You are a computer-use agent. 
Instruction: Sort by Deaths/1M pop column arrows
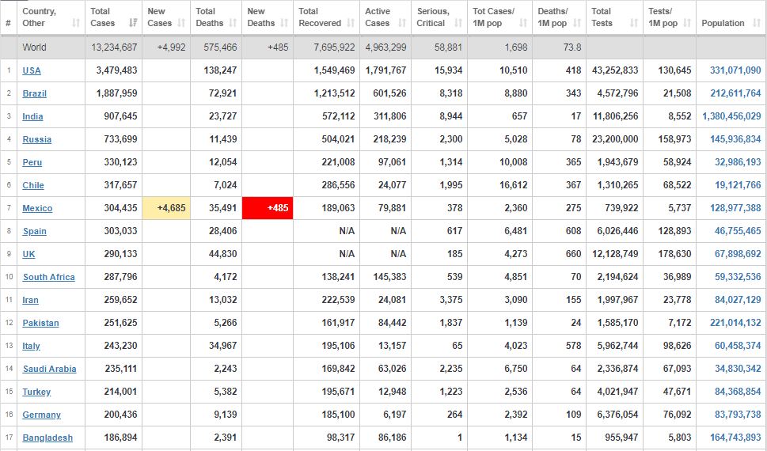click(577, 23)
